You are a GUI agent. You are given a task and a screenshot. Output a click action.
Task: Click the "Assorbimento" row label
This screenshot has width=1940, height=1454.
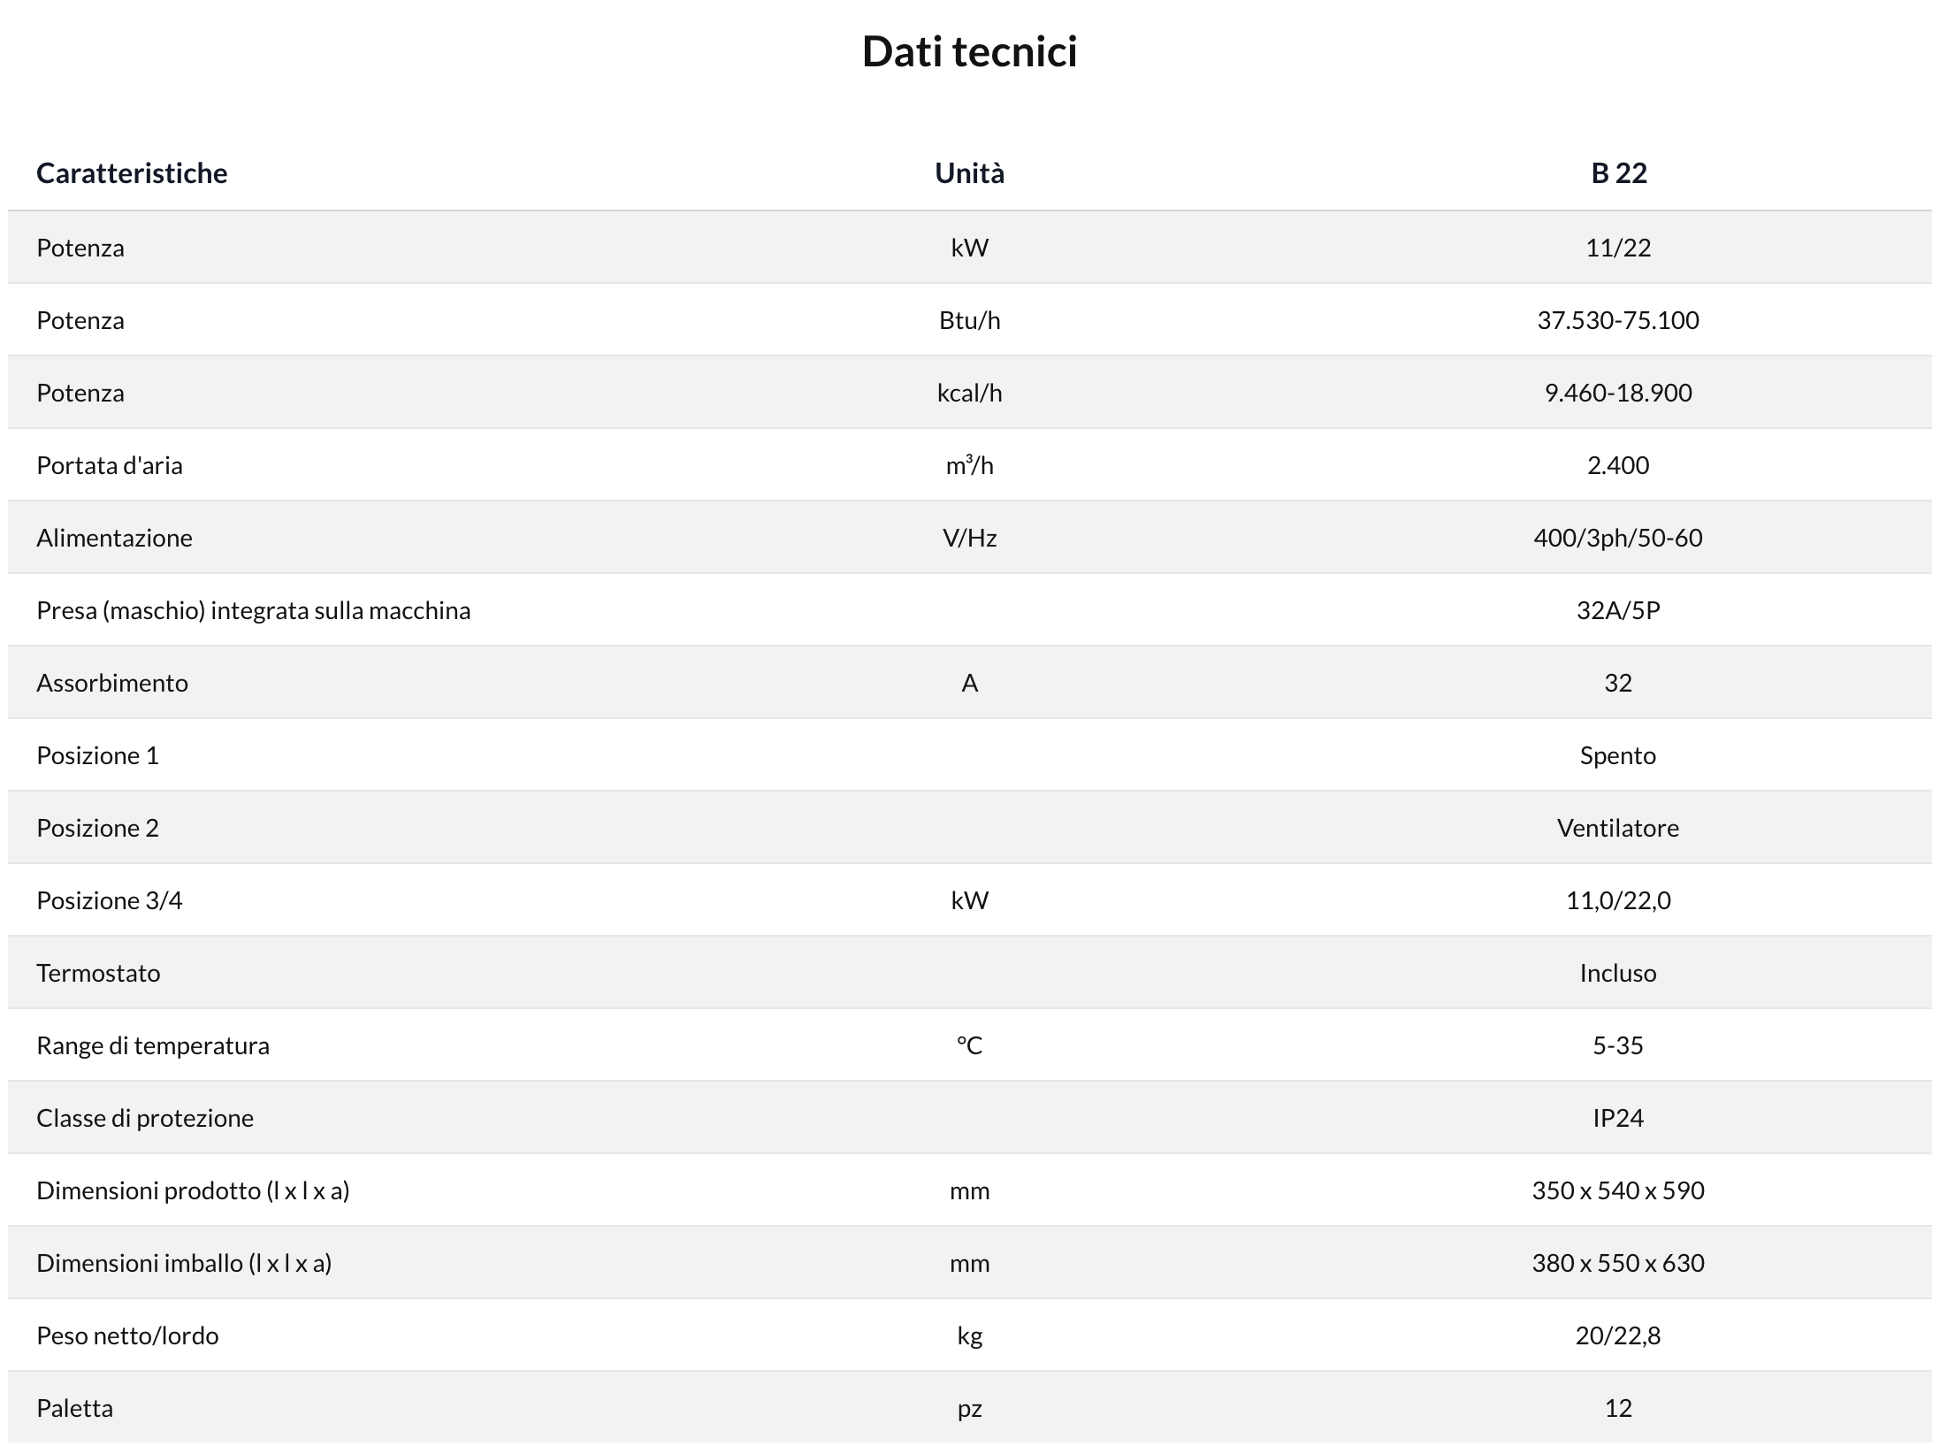pyautogui.click(x=112, y=683)
